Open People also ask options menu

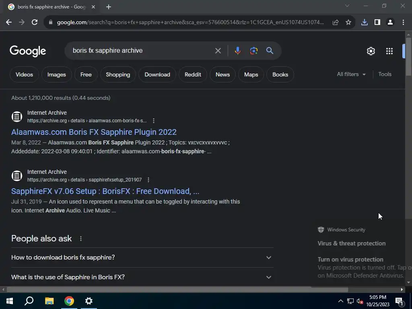(x=81, y=239)
